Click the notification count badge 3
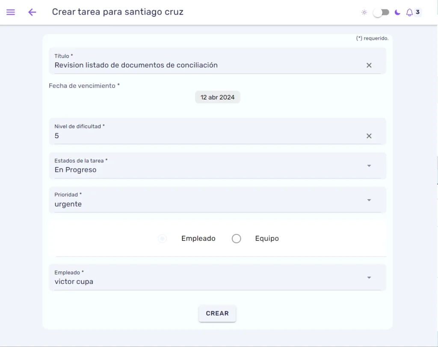The image size is (438, 347). 417,12
